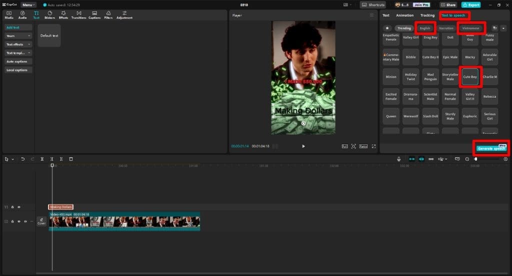Expand the Text templates category
This screenshot has height=276, width=512.
click(x=18, y=53)
